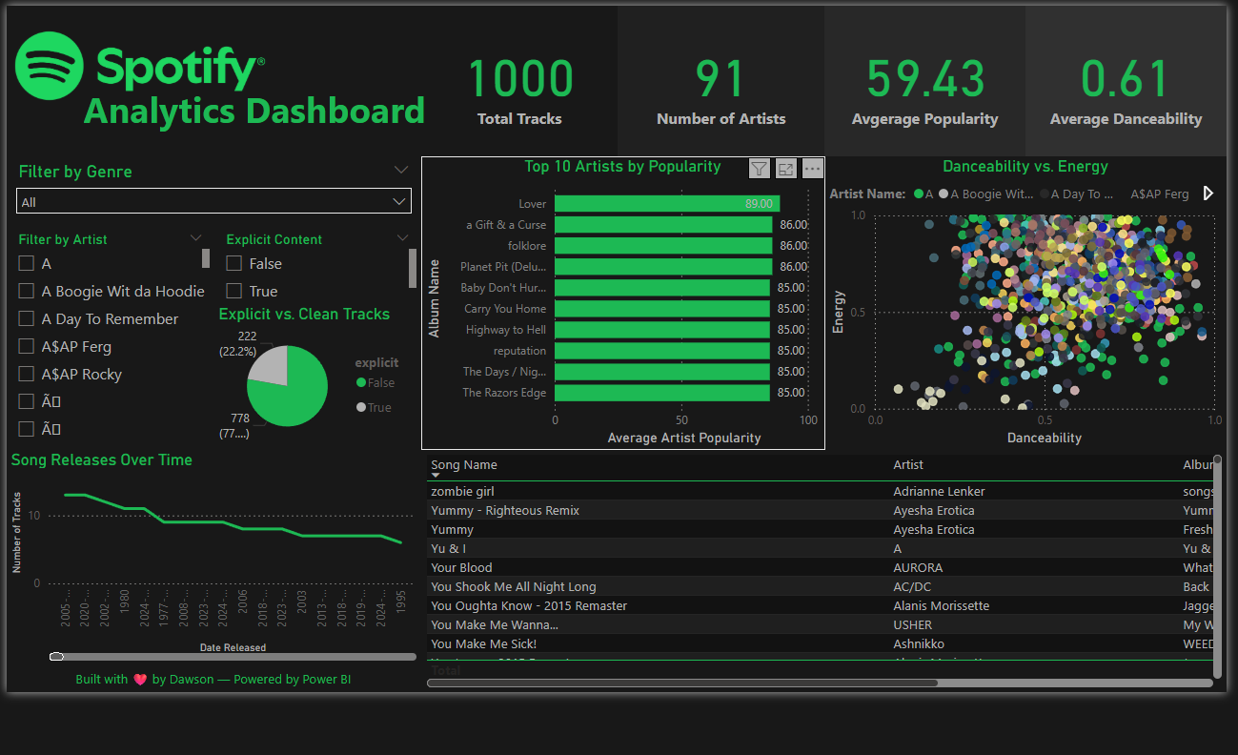Image resolution: width=1238 pixels, height=755 pixels.
Task: Click the Total Tracks 1000 card
Action: 520,93
